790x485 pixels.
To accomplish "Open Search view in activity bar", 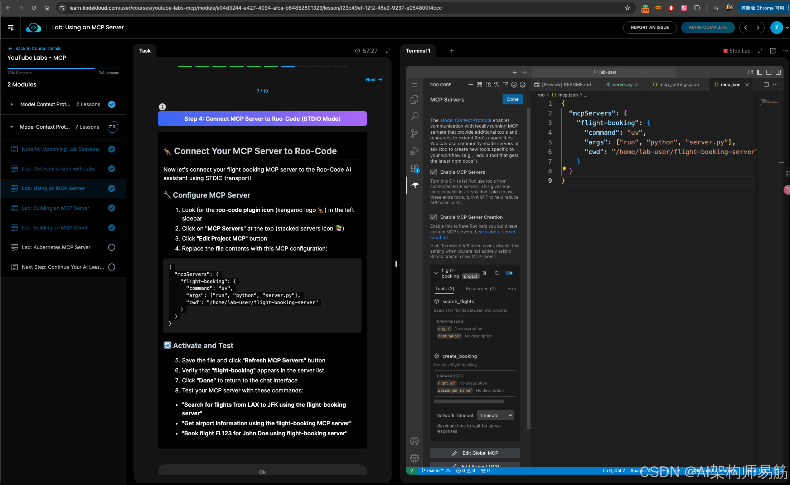I will pyautogui.click(x=415, y=116).
